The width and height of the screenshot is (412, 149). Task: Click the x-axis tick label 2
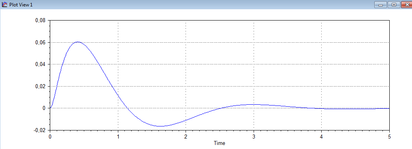tap(186, 137)
